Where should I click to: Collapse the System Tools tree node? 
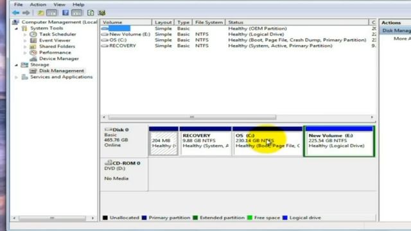click(17, 28)
